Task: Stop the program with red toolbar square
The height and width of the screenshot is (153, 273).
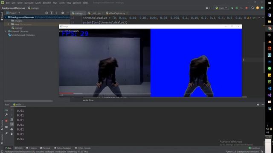Action: [247, 8]
